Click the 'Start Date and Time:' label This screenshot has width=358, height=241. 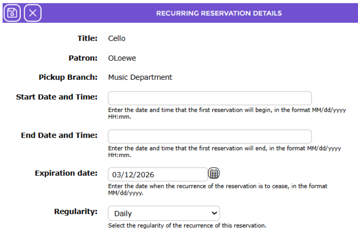[57, 97]
